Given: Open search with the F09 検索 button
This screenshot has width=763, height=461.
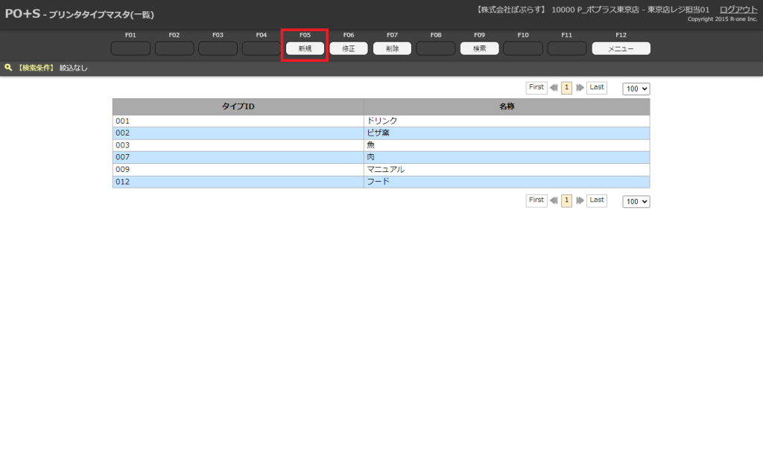Looking at the screenshot, I should pyautogui.click(x=479, y=48).
